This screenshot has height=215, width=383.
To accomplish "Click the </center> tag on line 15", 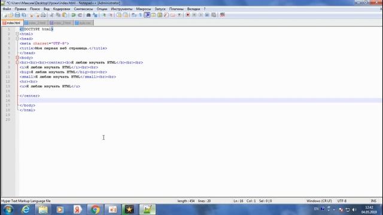I will pos(29,96).
